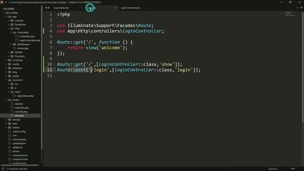Expand the Middleware folder
The height and width of the screenshot is (171, 304).
point(11,44)
